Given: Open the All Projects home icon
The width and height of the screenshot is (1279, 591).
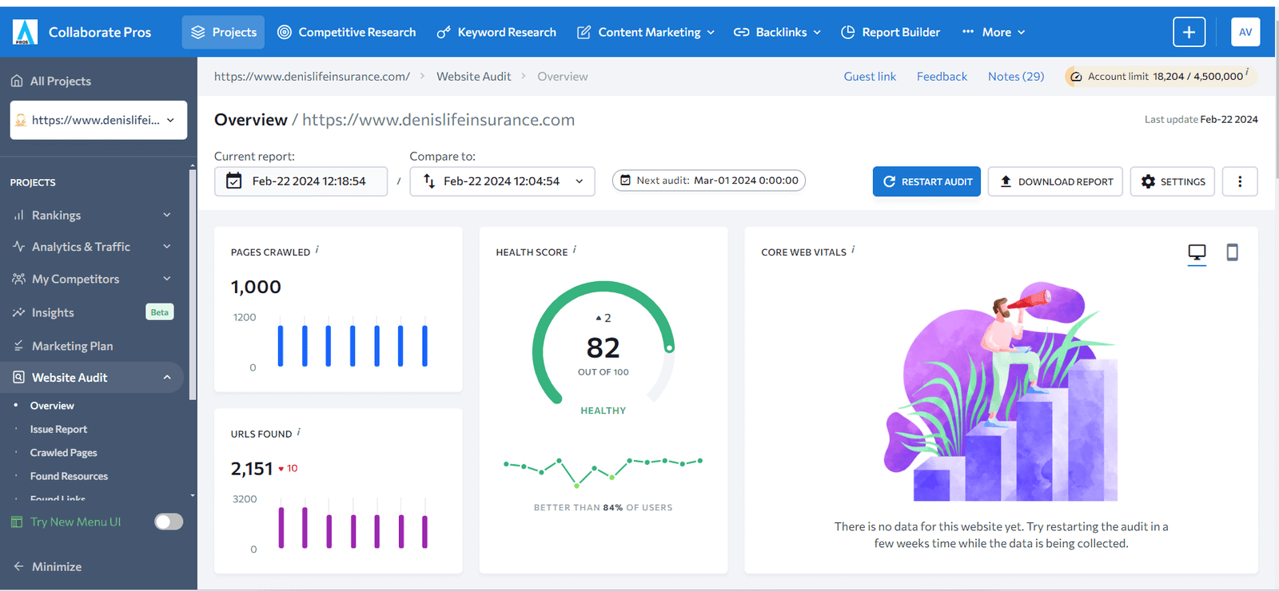Looking at the screenshot, I should [x=17, y=81].
